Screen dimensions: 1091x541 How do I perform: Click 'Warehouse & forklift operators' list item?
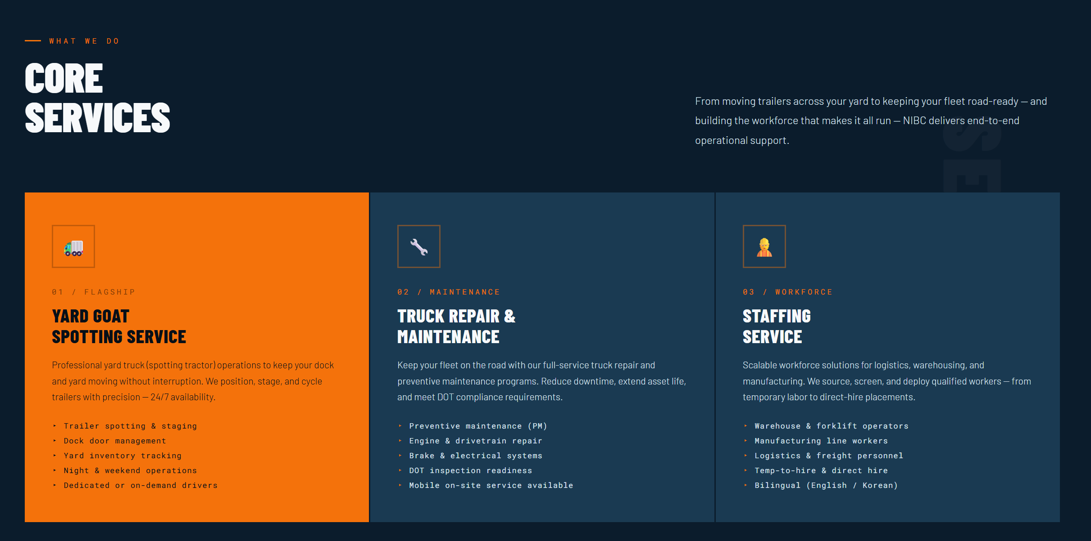831,426
